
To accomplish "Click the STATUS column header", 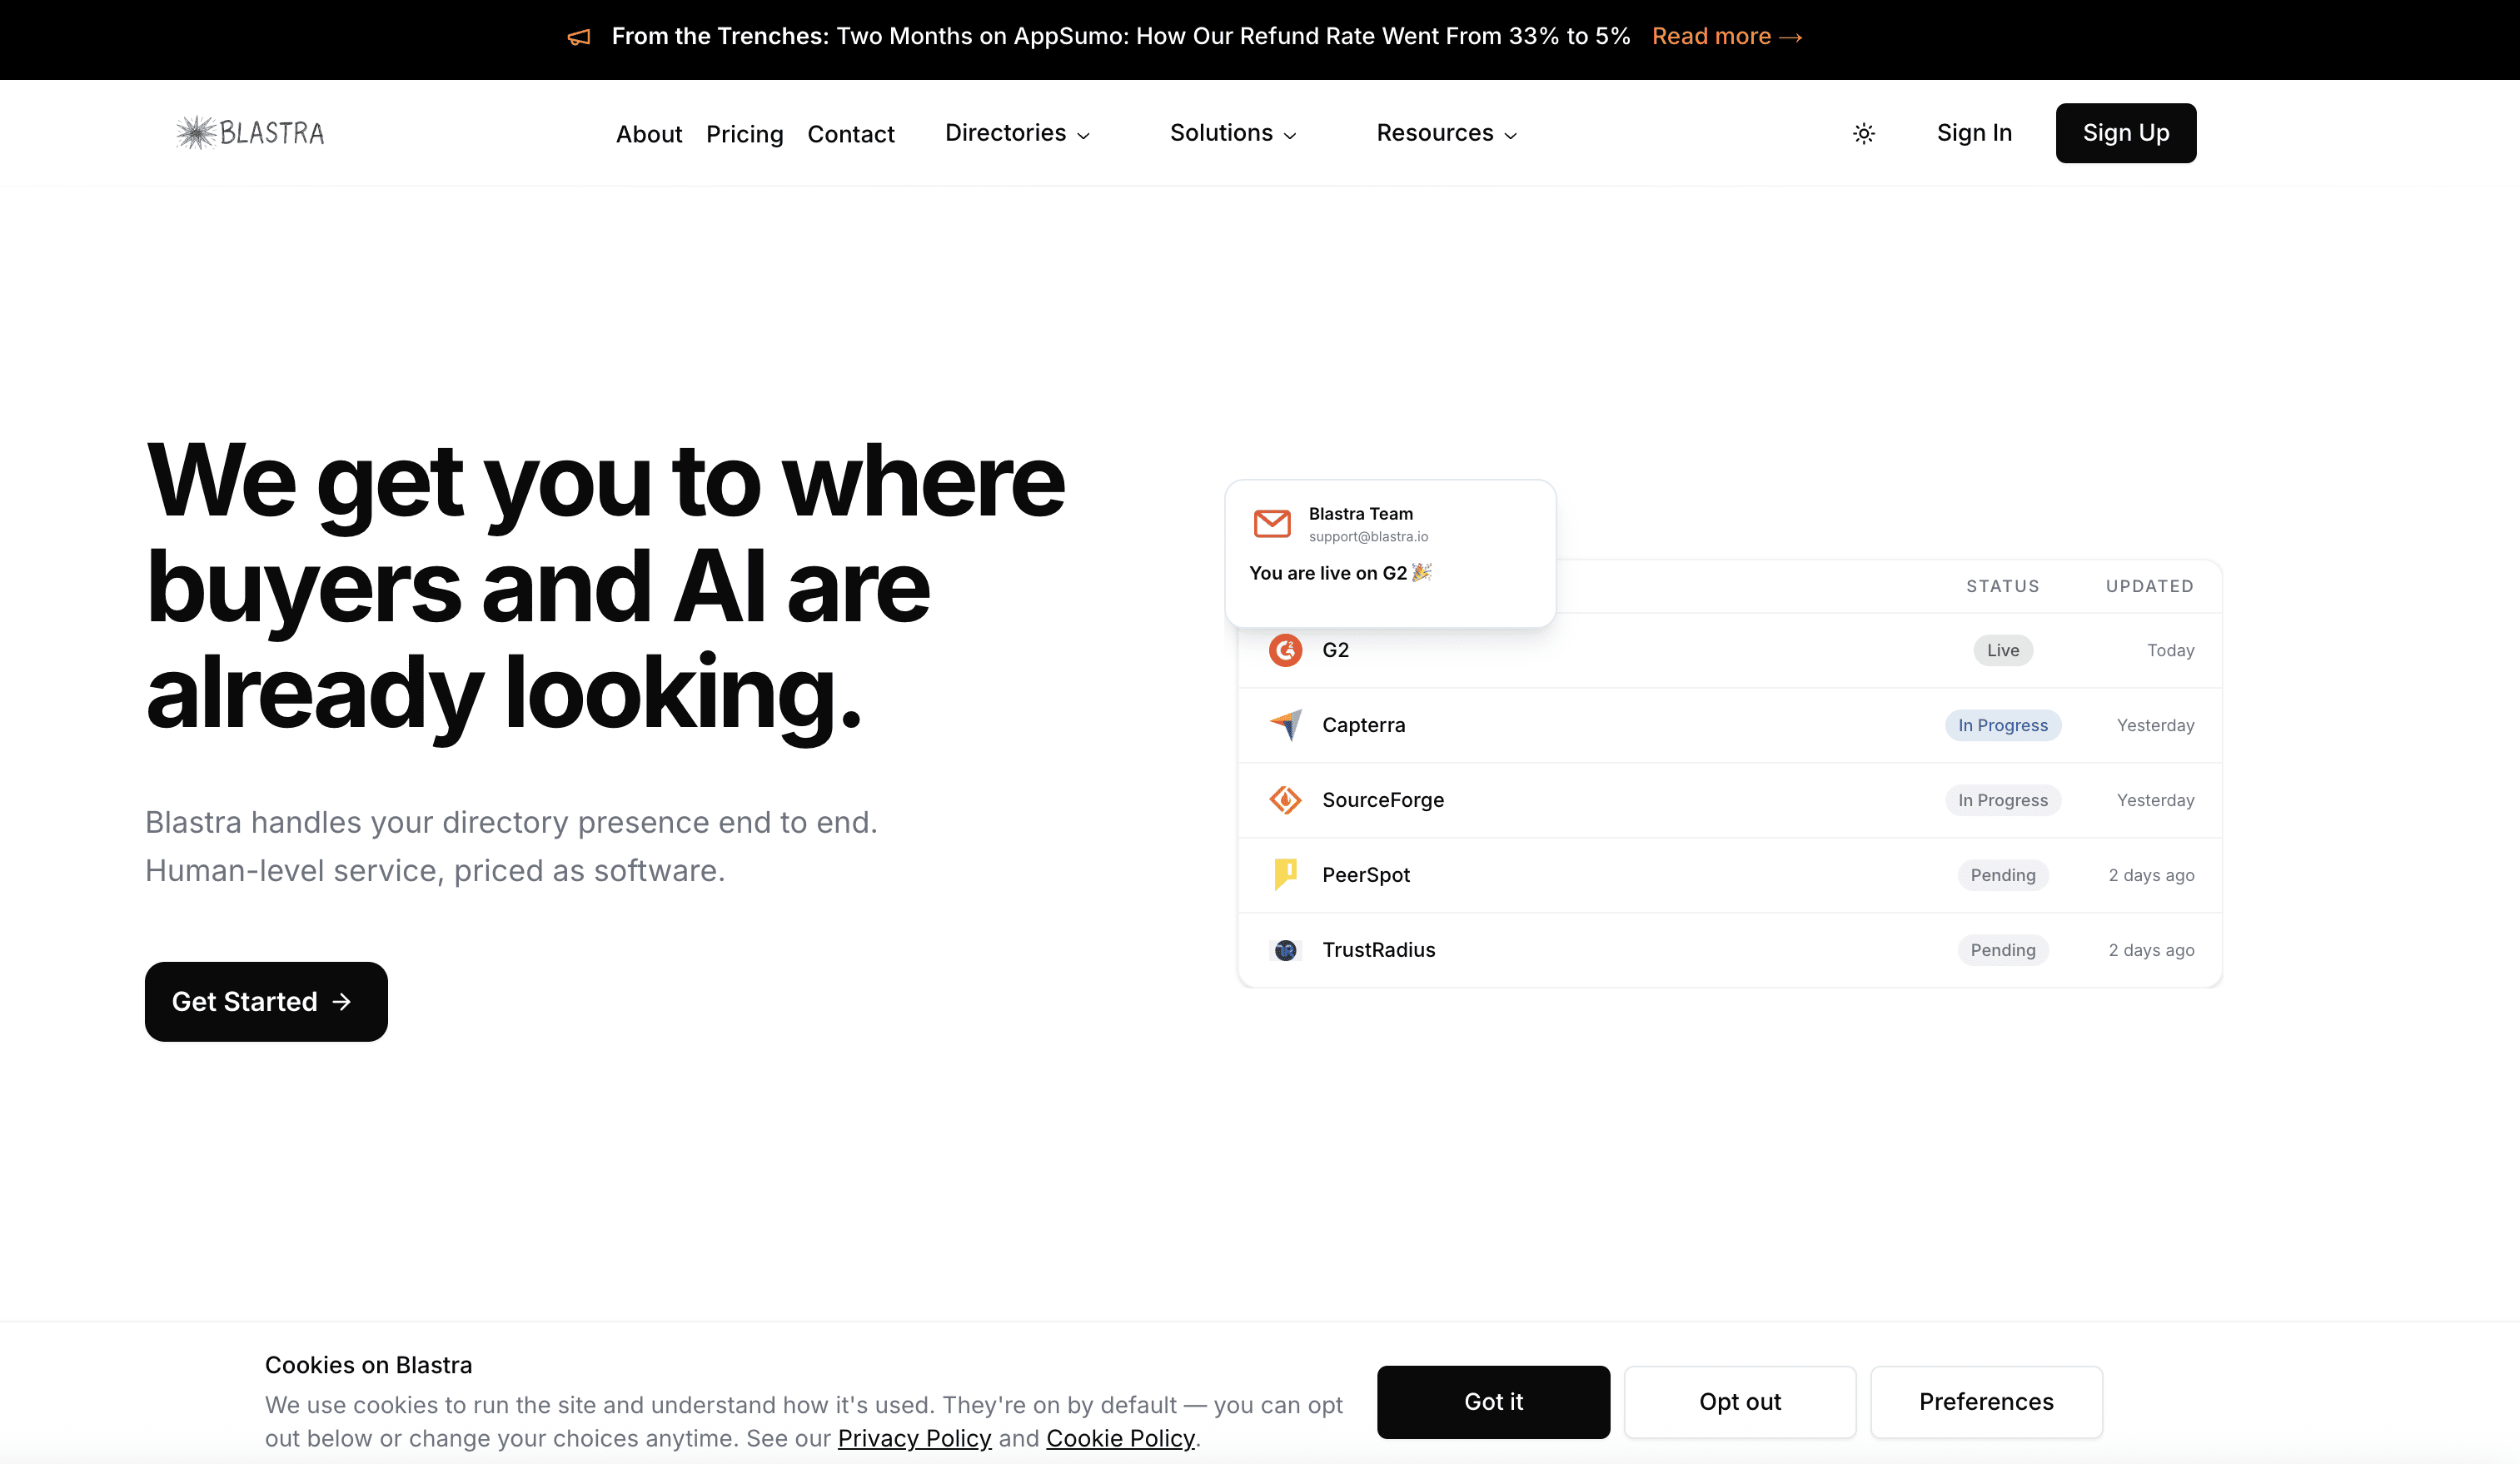I will (2003, 586).
